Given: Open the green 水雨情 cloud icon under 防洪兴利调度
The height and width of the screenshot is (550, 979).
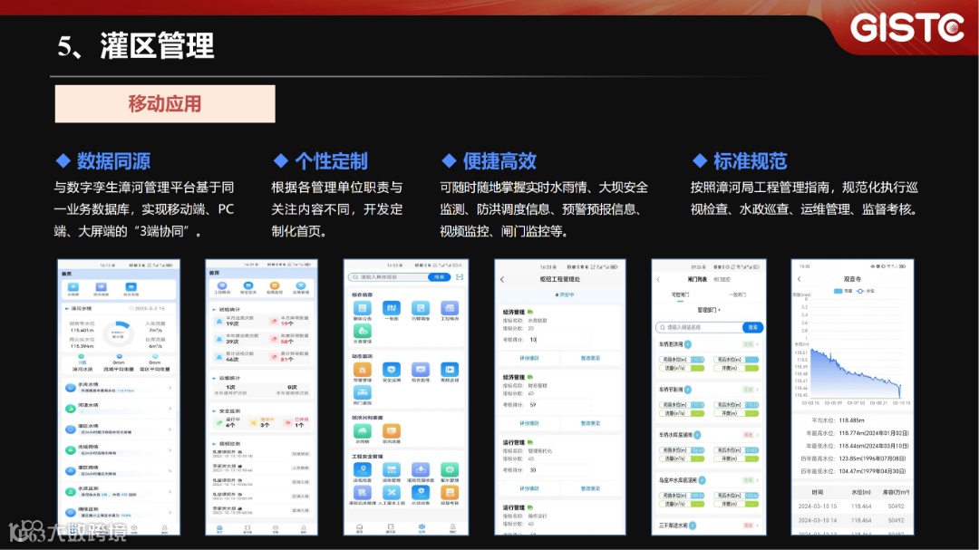Looking at the screenshot, I should 362,430.
